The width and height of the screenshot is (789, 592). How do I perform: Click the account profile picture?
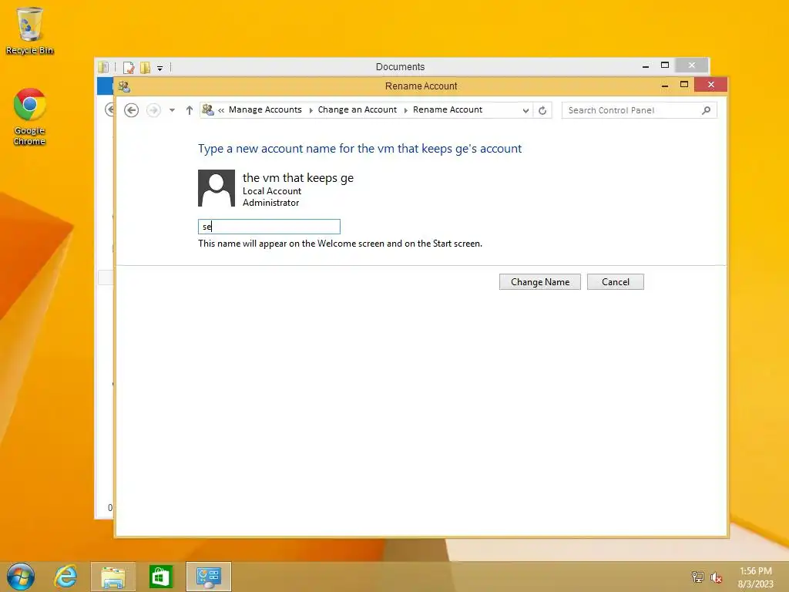(217, 188)
